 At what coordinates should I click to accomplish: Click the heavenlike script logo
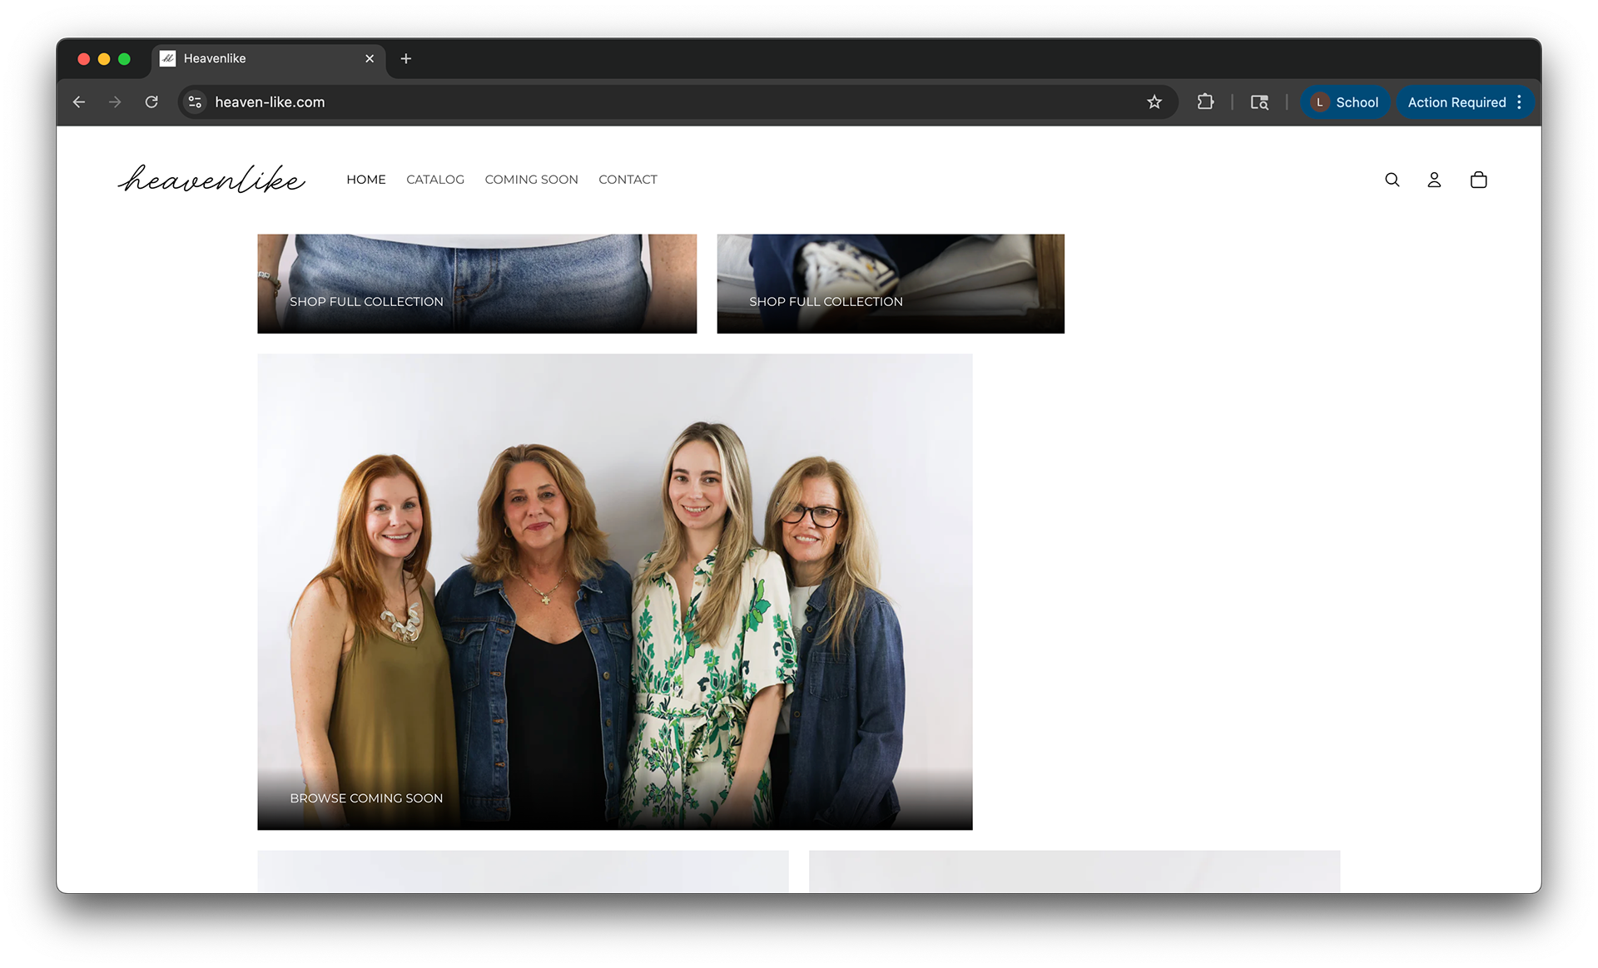point(211,179)
